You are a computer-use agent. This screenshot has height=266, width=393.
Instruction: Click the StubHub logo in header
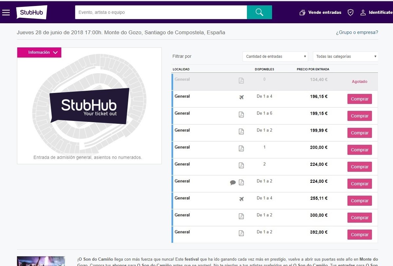coord(31,12)
